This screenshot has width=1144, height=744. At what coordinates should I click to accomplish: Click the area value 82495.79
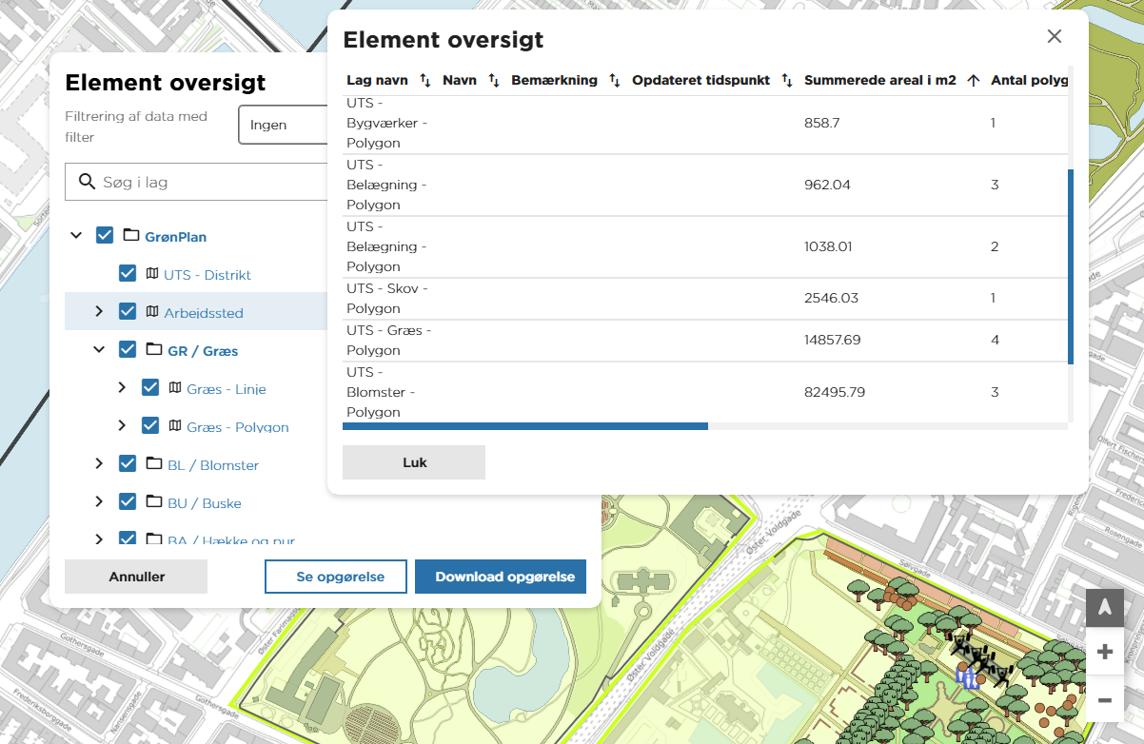pos(835,392)
